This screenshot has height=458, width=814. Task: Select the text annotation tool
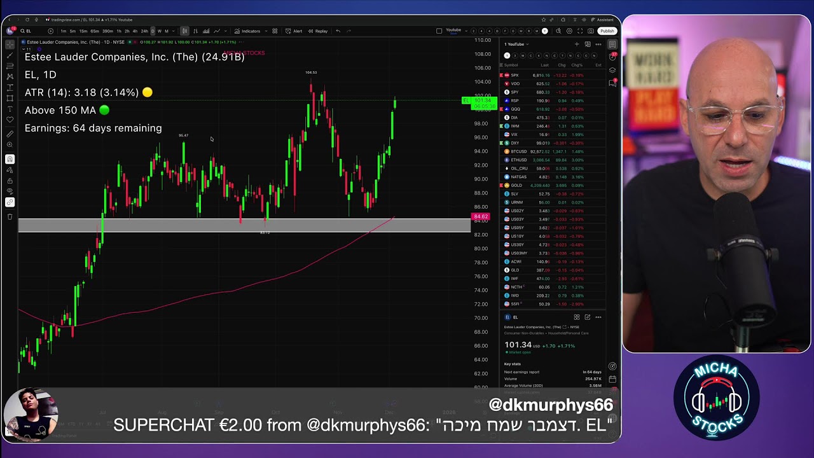tap(10, 109)
